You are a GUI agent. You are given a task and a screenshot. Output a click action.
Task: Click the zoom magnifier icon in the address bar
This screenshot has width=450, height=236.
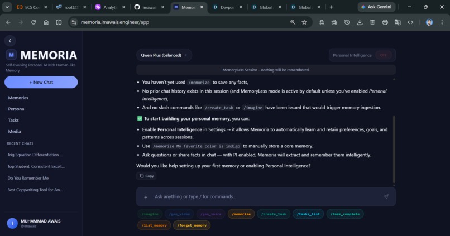pyautogui.click(x=293, y=22)
